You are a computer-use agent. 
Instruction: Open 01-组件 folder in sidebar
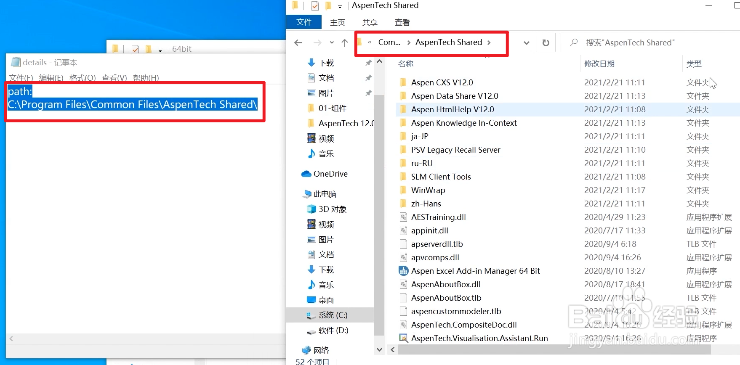333,108
